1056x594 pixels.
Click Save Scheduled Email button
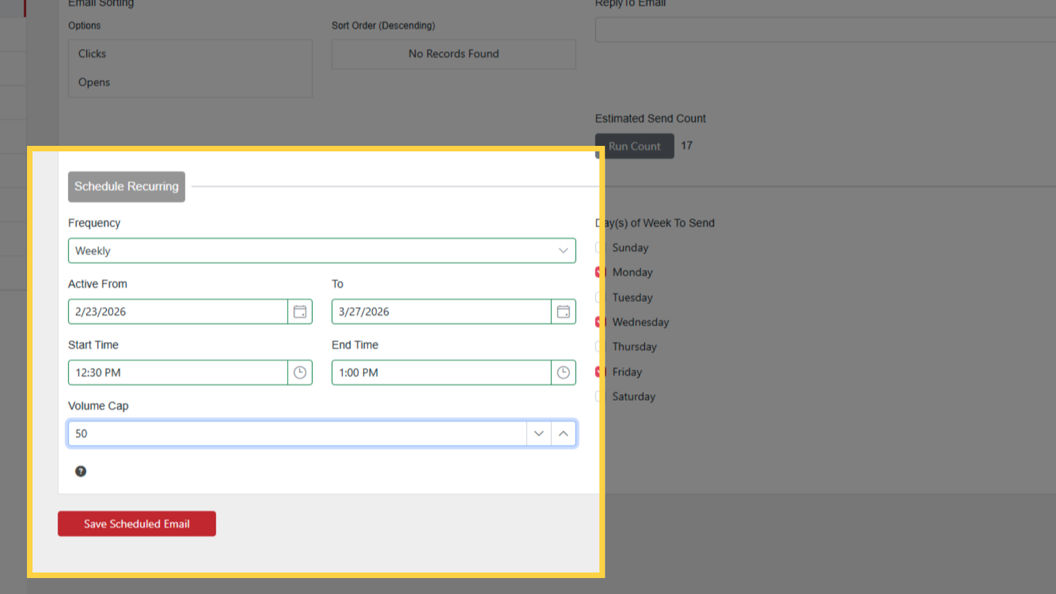pyautogui.click(x=137, y=524)
